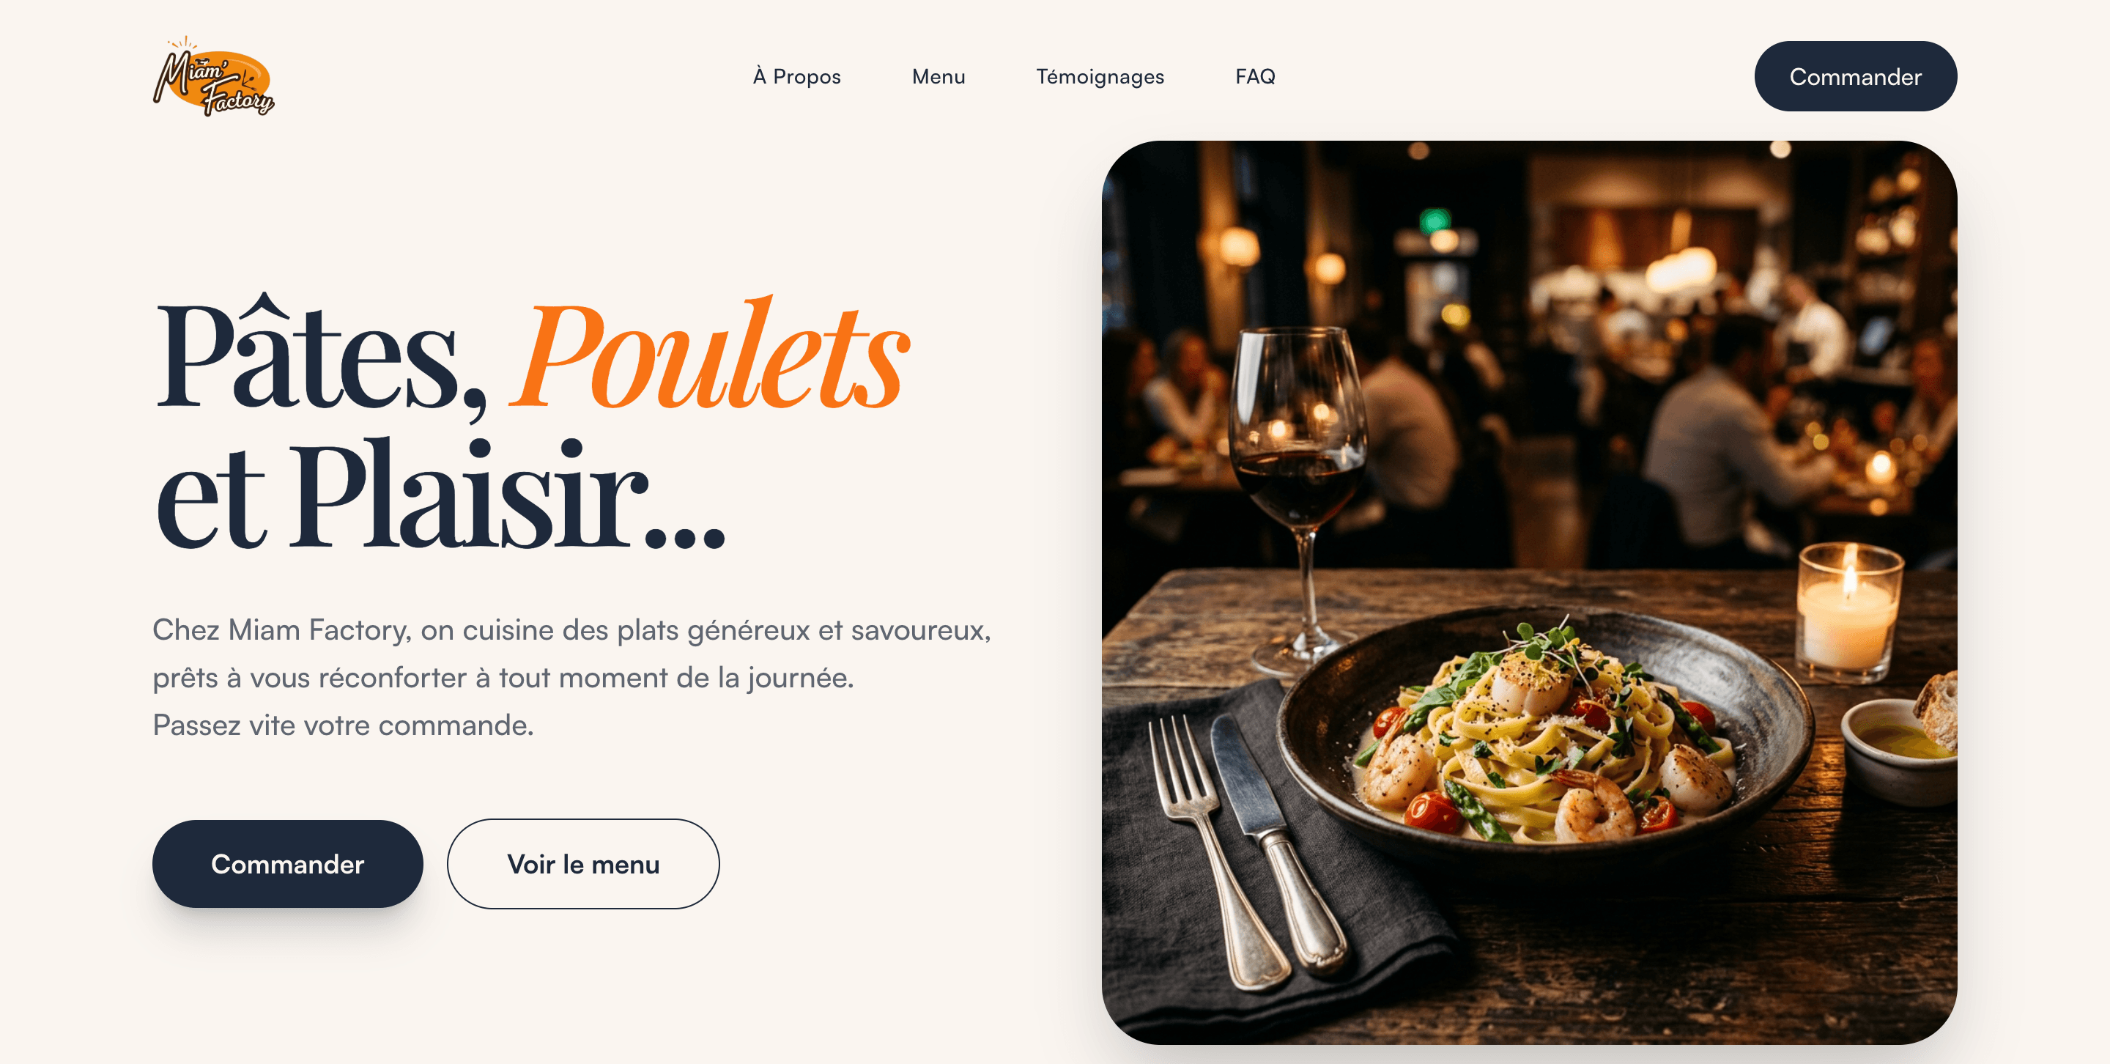Go to the Menu nav link
The image size is (2110, 1064).
[938, 76]
